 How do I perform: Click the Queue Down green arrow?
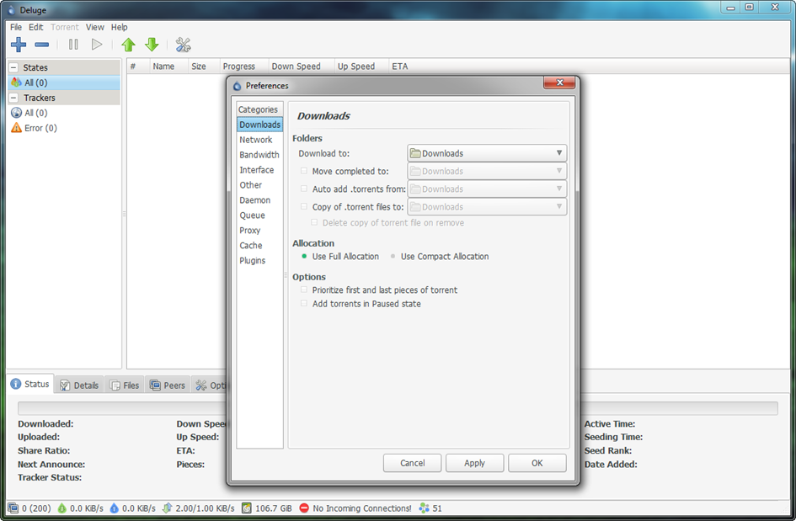click(152, 45)
